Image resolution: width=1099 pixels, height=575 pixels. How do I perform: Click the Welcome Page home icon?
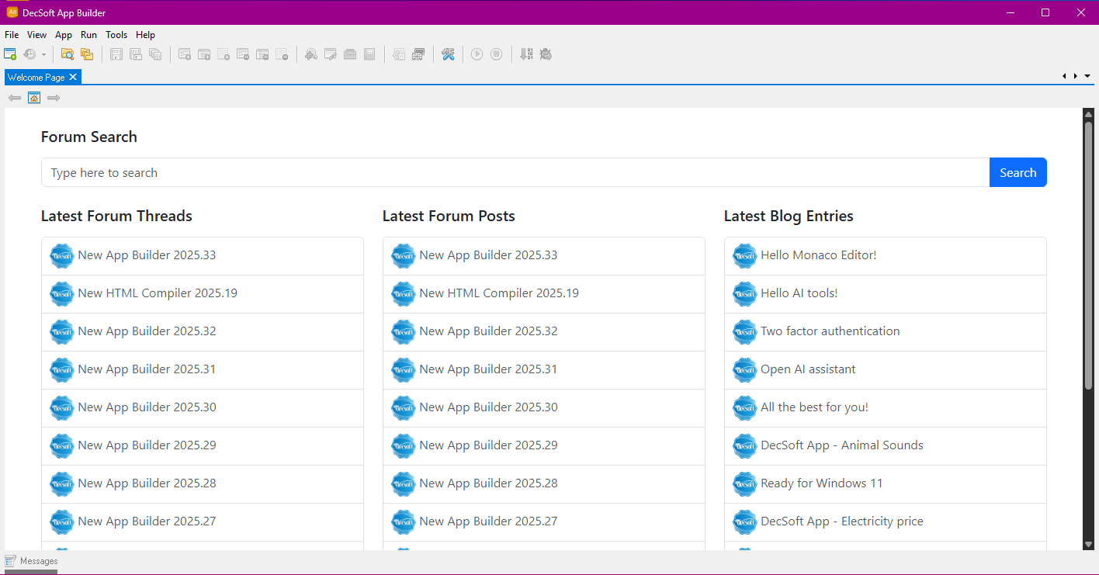coord(34,98)
